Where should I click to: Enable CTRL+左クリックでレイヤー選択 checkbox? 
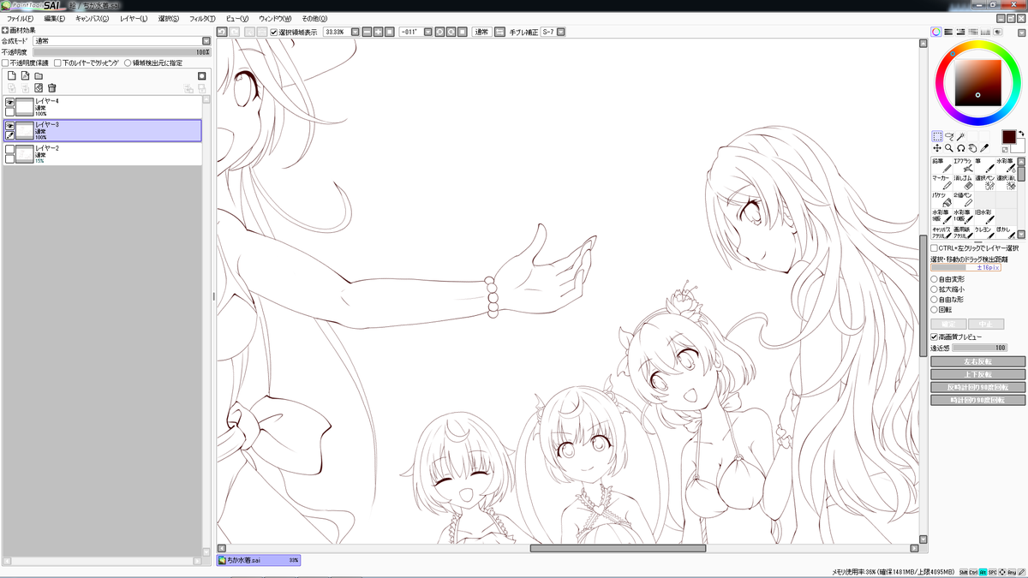click(935, 248)
